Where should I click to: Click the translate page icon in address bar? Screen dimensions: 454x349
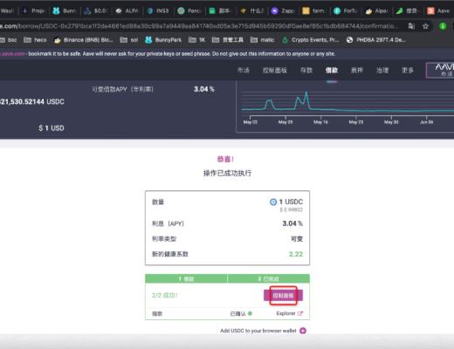[x=411, y=26]
